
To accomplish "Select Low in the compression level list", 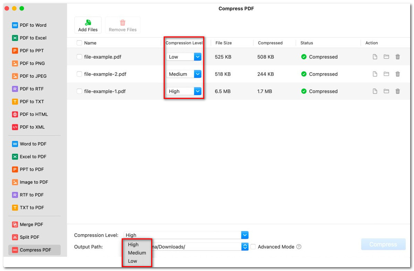I will tap(132, 261).
